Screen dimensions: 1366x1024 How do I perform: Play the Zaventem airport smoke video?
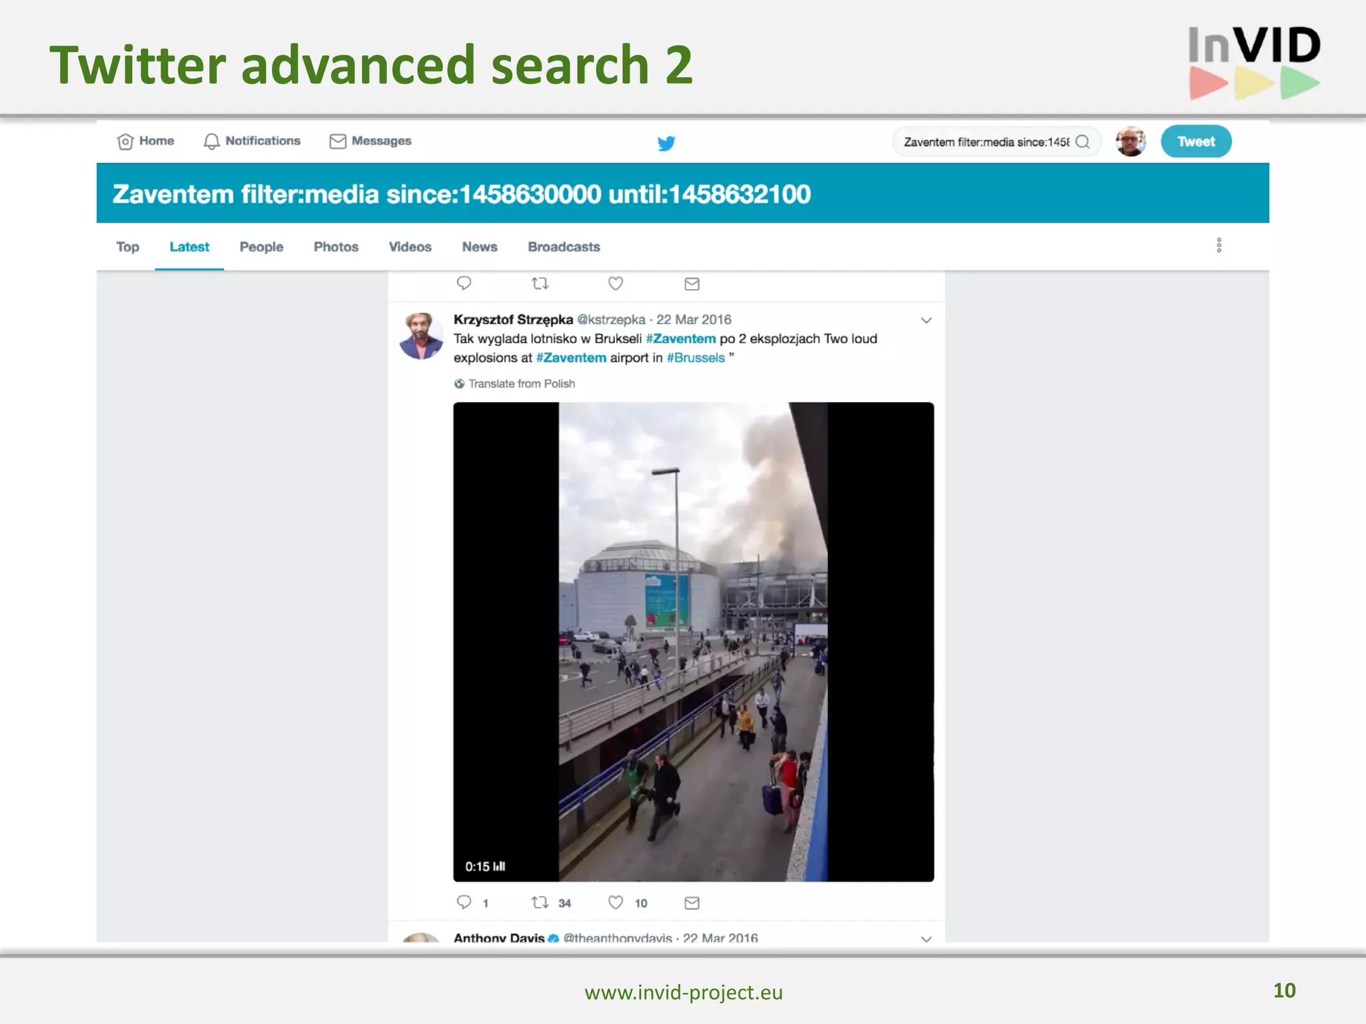pyautogui.click(x=694, y=641)
